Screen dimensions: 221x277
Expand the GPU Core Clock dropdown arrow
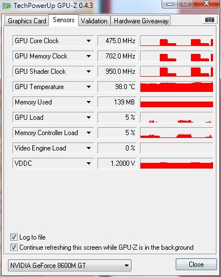(x=88, y=41)
